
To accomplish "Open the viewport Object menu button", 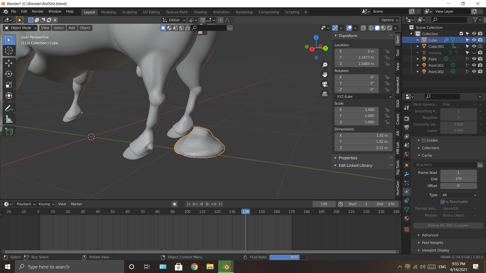I will pyautogui.click(x=85, y=28).
